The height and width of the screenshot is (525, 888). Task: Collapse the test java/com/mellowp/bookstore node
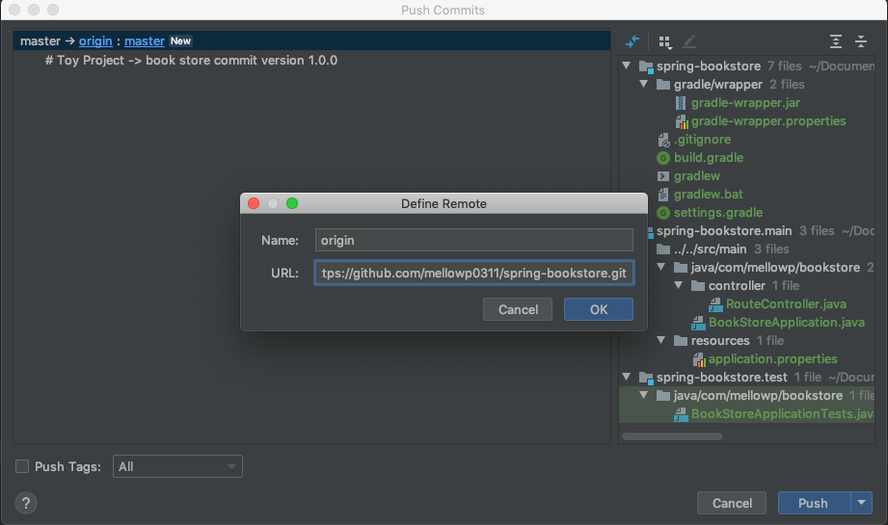tap(644, 395)
